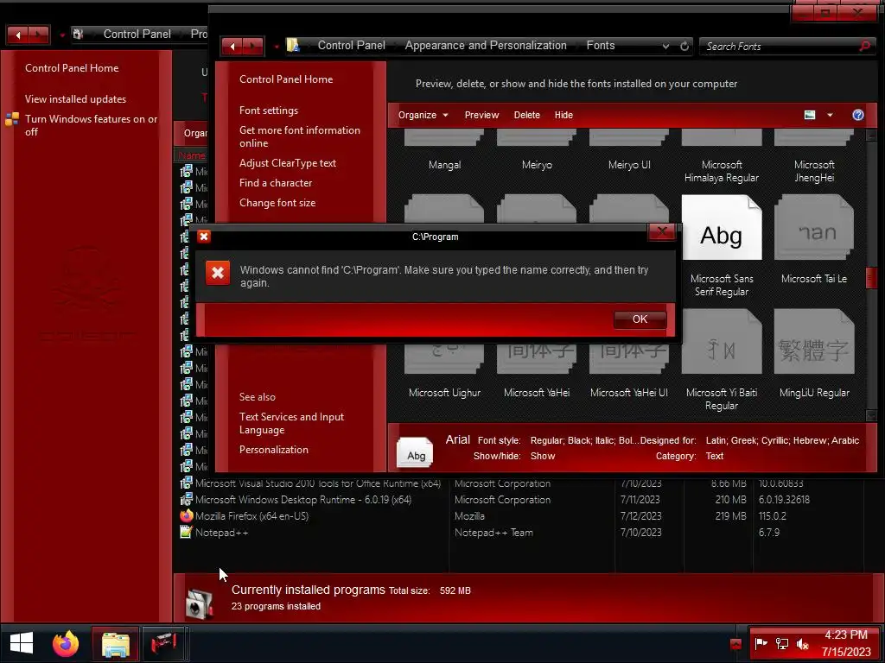Click the red error icon in dialog title
The width and height of the screenshot is (885, 663).
click(x=204, y=237)
